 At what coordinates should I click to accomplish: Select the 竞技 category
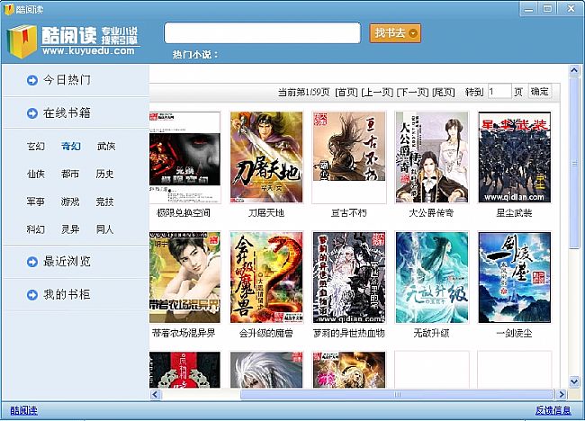coord(104,202)
